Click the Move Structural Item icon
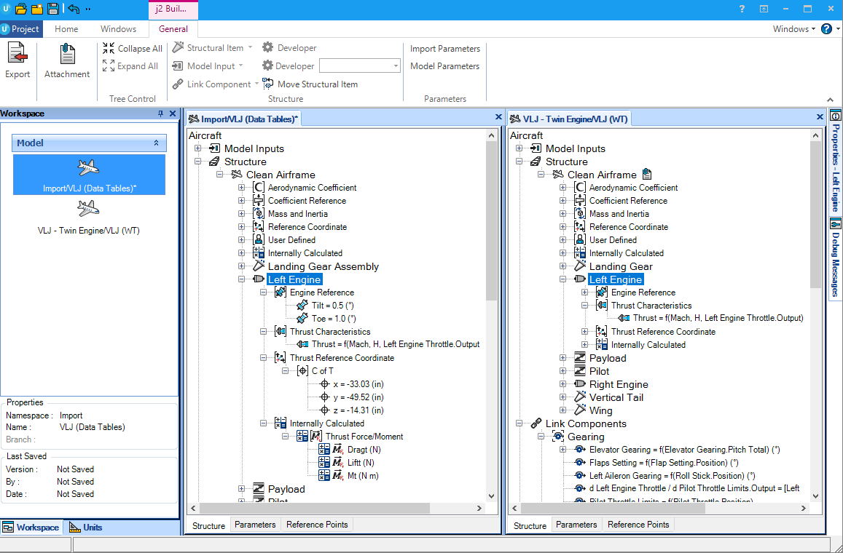 click(x=267, y=84)
